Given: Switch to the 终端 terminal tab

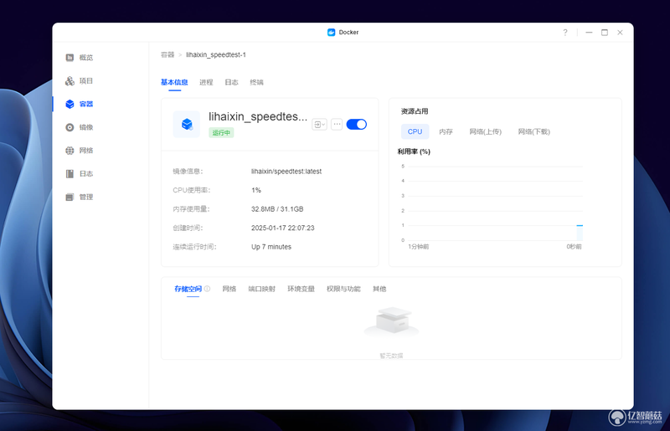Looking at the screenshot, I should pyautogui.click(x=256, y=82).
